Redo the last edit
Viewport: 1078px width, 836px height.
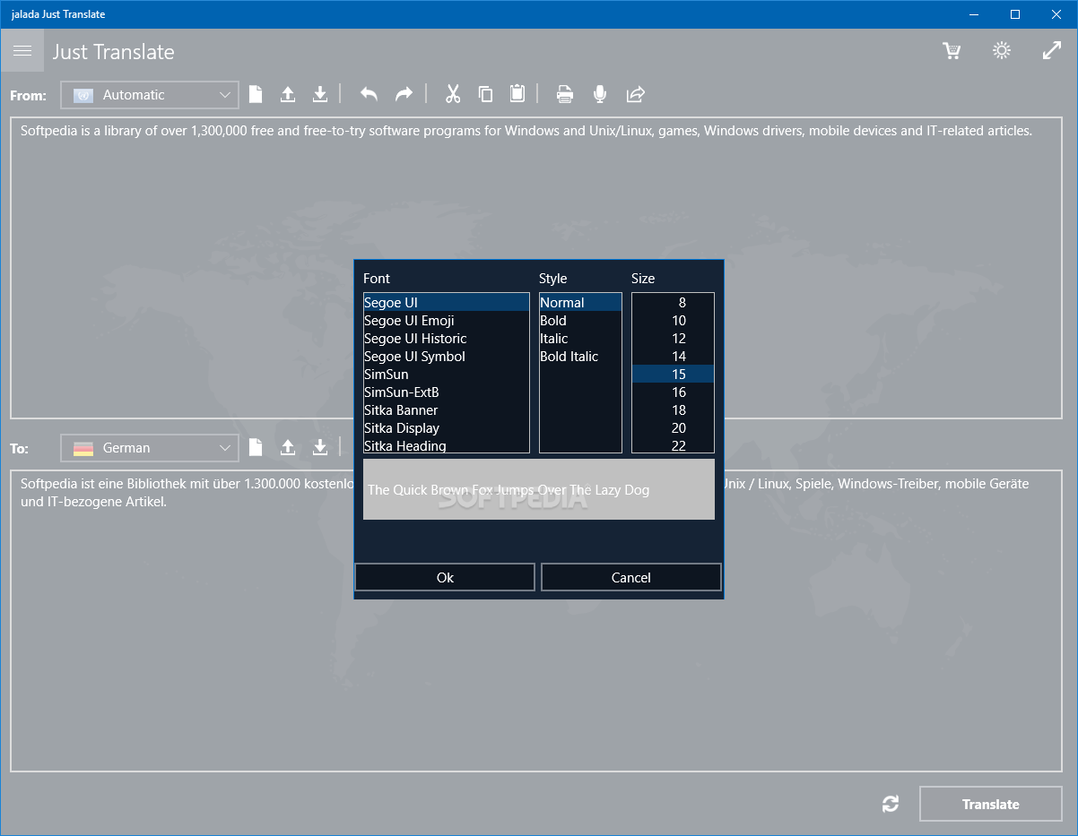pyautogui.click(x=404, y=94)
